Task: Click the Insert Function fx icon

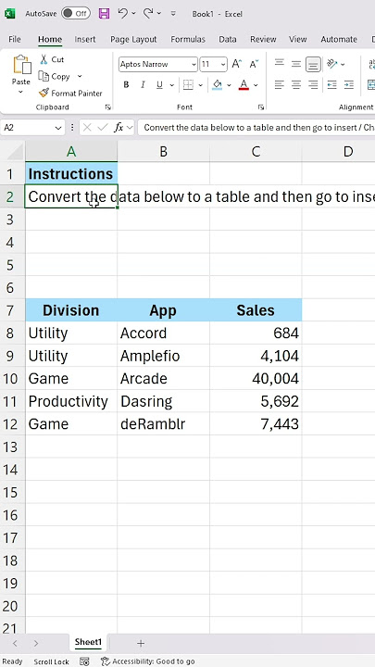Action: [x=119, y=127]
